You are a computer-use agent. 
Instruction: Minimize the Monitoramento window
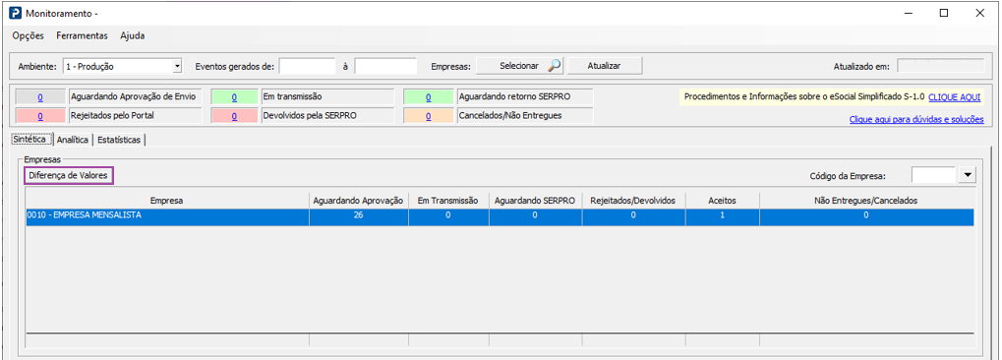point(908,13)
